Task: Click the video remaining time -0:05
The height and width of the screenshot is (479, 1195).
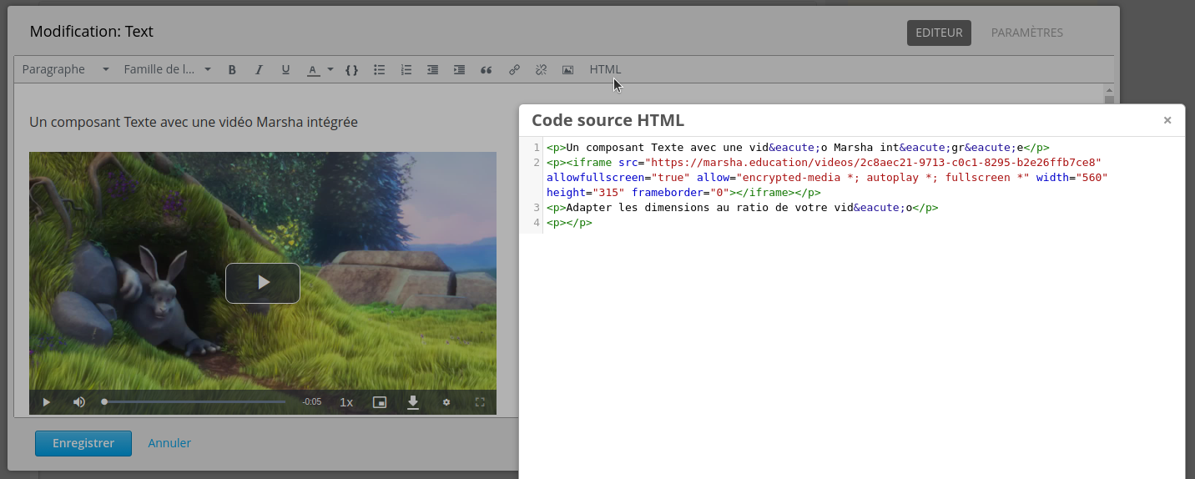Action: pos(312,402)
